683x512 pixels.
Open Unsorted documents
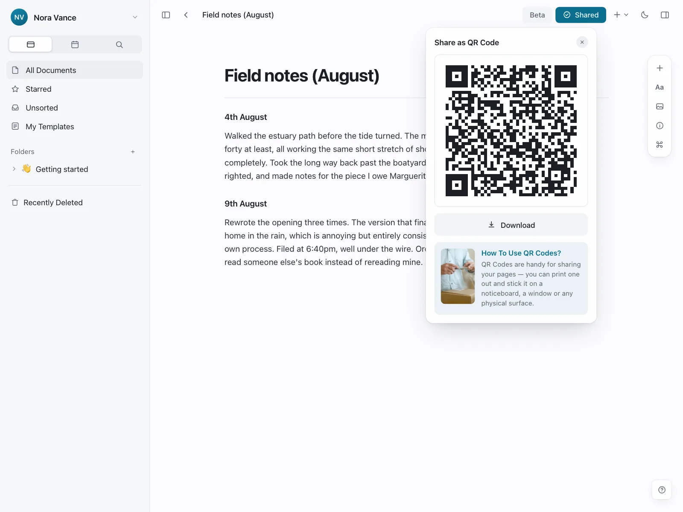75,108
